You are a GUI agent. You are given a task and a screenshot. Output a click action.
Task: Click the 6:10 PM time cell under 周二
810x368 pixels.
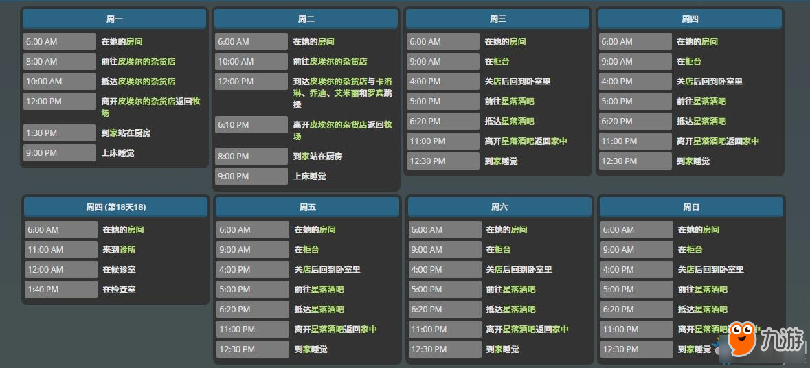(251, 124)
